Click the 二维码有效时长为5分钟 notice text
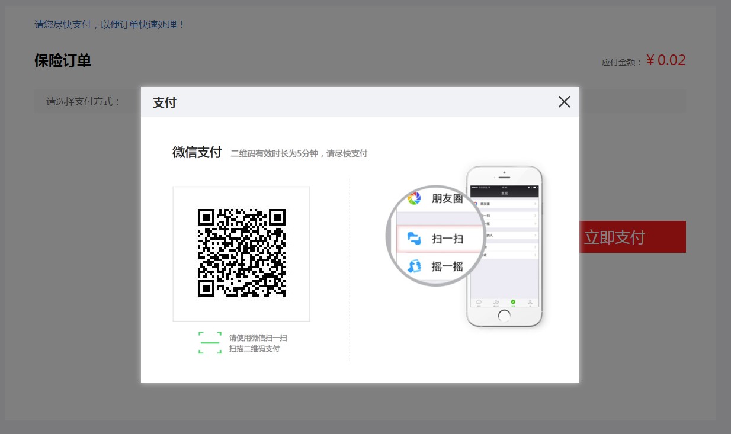 (299, 154)
